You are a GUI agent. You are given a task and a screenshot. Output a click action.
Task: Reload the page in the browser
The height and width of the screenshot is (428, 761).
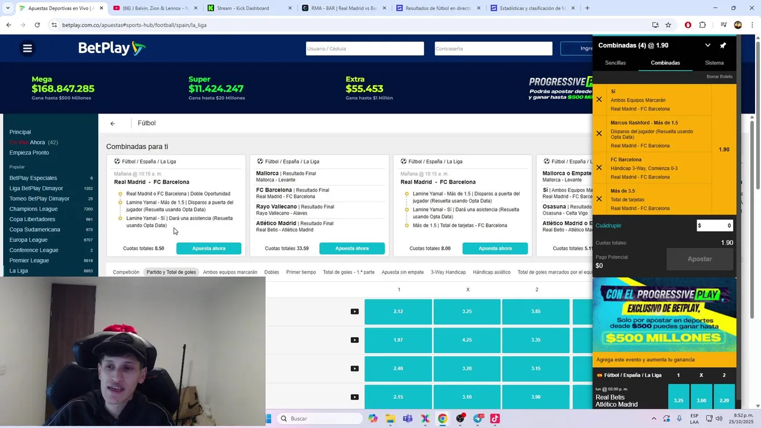pos(37,25)
